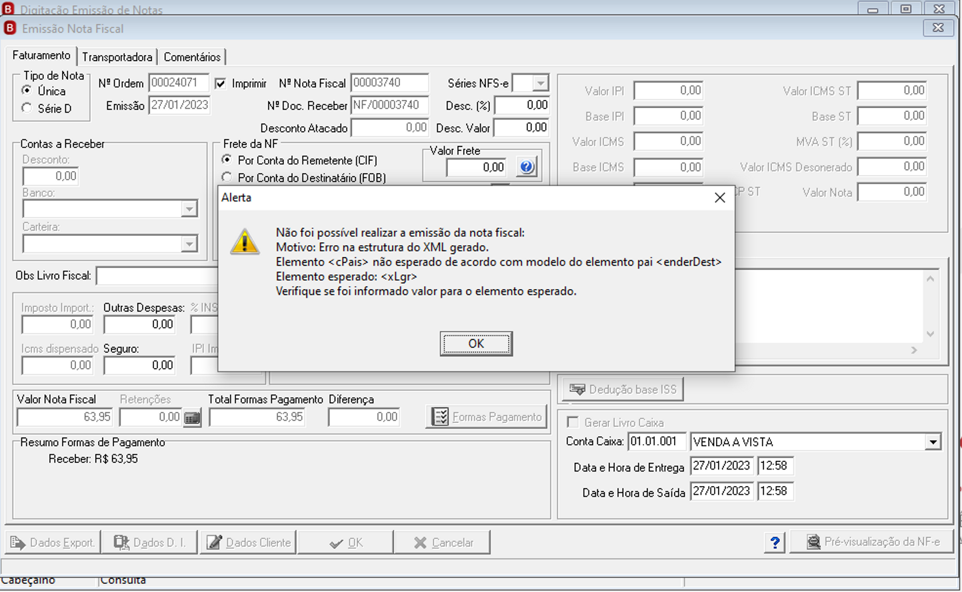Click the Desc. Valor field
Screen dimensions: 962x592
pos(521,128)
